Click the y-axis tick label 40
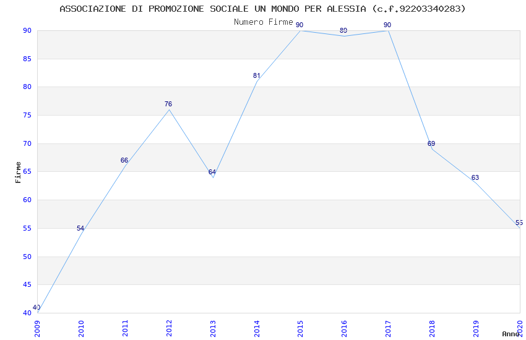This screenshot has height=340, width=526. [x=27, y=313]
